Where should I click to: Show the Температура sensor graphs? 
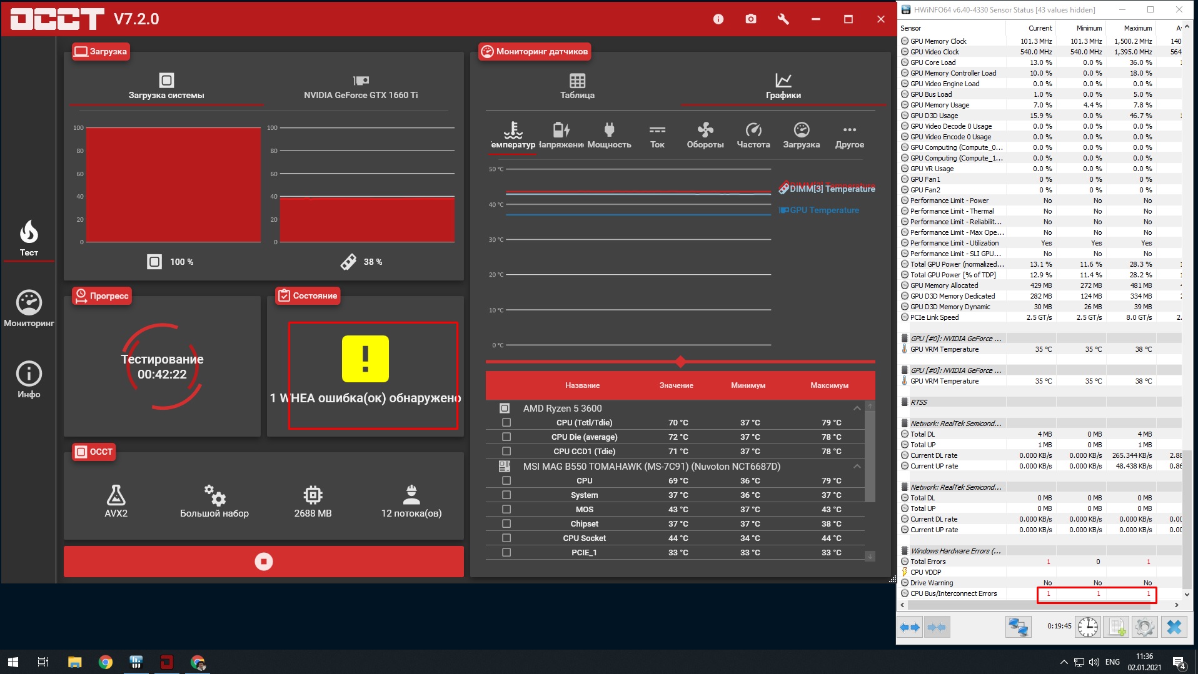tap(513, 136)
